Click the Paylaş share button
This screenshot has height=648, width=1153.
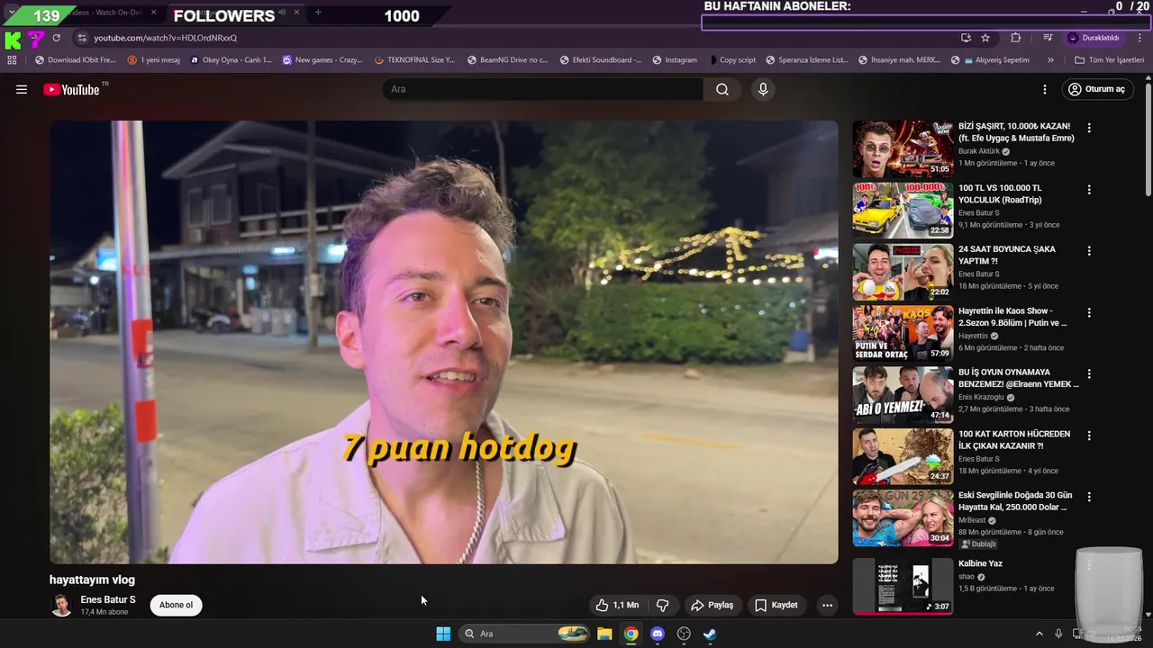pyautogui.click(x=712, y=605)
